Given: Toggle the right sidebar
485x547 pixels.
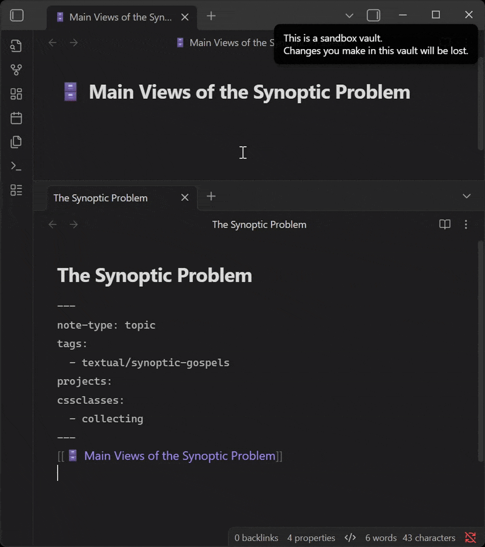Looking at the screenshot, I should [x=373, y=15].
